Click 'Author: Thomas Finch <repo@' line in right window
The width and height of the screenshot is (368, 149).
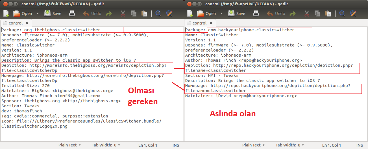click(243, 60)
